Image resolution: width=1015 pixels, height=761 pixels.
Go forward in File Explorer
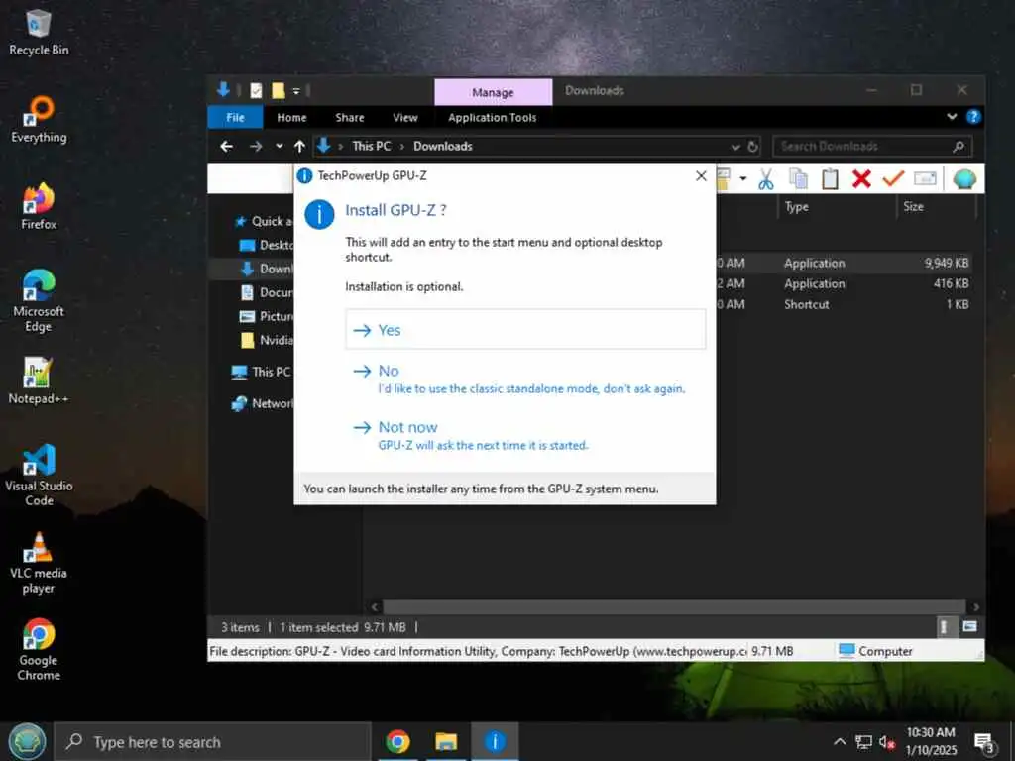tap(257, 147)
